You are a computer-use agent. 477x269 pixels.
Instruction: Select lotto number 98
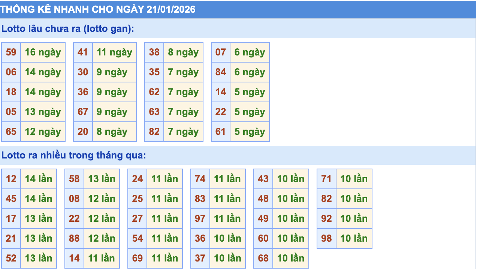(326, 238)
